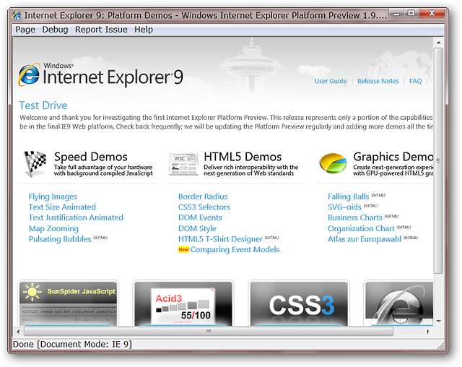Image resolution: width=462 pixels, height=367 pixels.
Task: Click the yellow New badge icon
Action: (183, 250)
